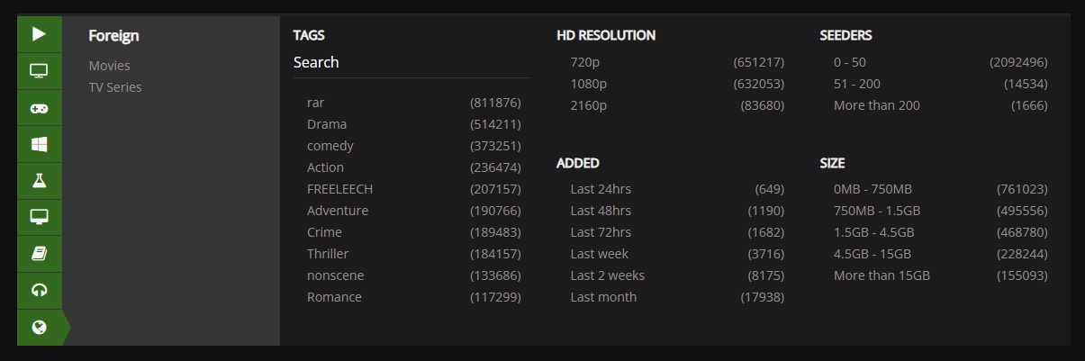Choose 2160p resolution filter
1085x361 pixels.
(x=589, y=105)
